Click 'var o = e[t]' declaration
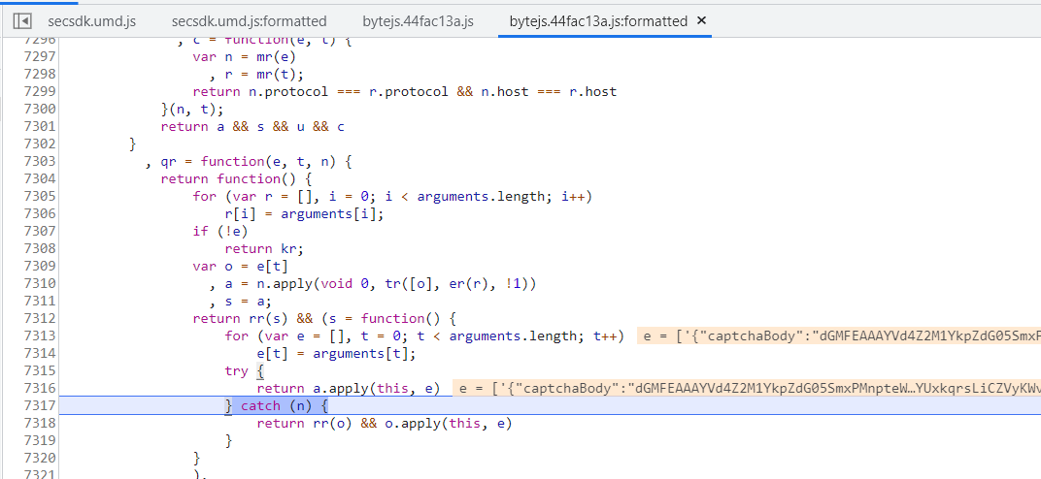 coord(240,267)
